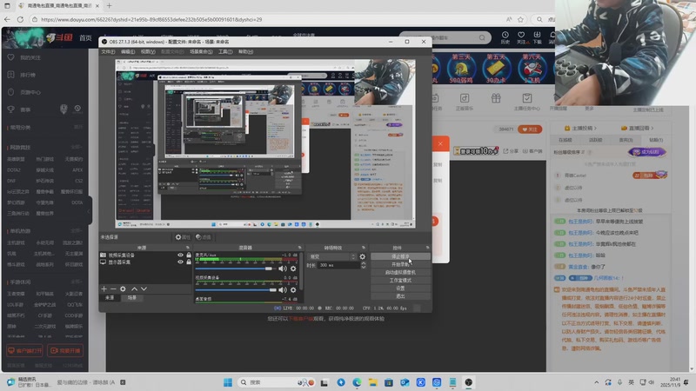Viewport: 696px width, 391px height.
Task: Refresh the browser page
Action: point(20,19)
